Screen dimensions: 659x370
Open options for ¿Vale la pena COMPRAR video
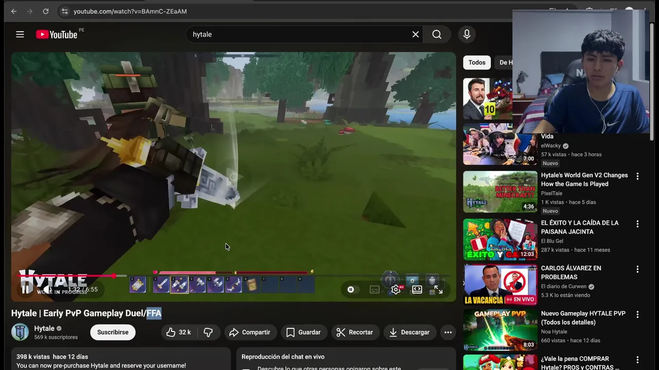click(637, 360)
